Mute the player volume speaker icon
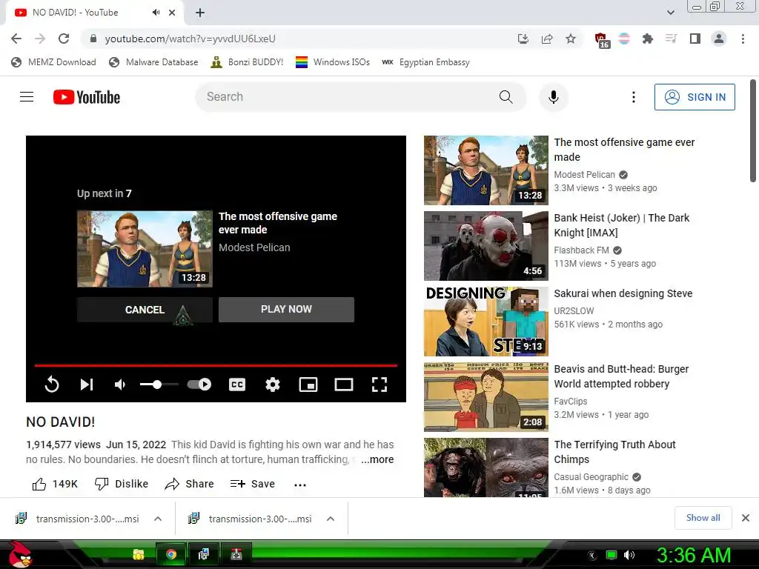 point(120,385)
